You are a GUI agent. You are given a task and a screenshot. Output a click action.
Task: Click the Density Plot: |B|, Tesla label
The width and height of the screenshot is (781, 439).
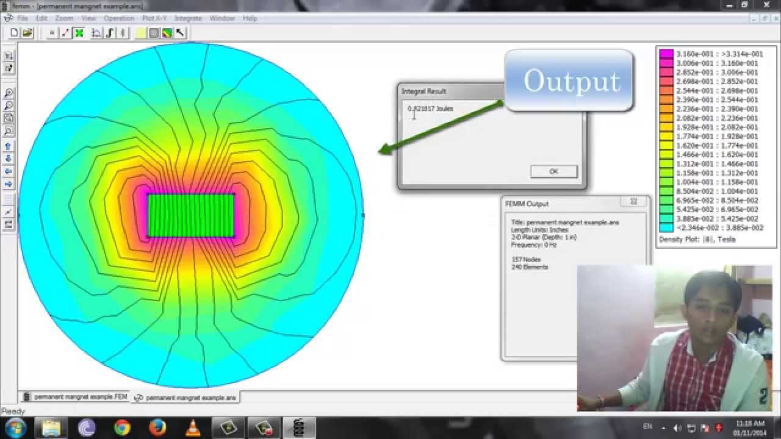coord(697,240)
